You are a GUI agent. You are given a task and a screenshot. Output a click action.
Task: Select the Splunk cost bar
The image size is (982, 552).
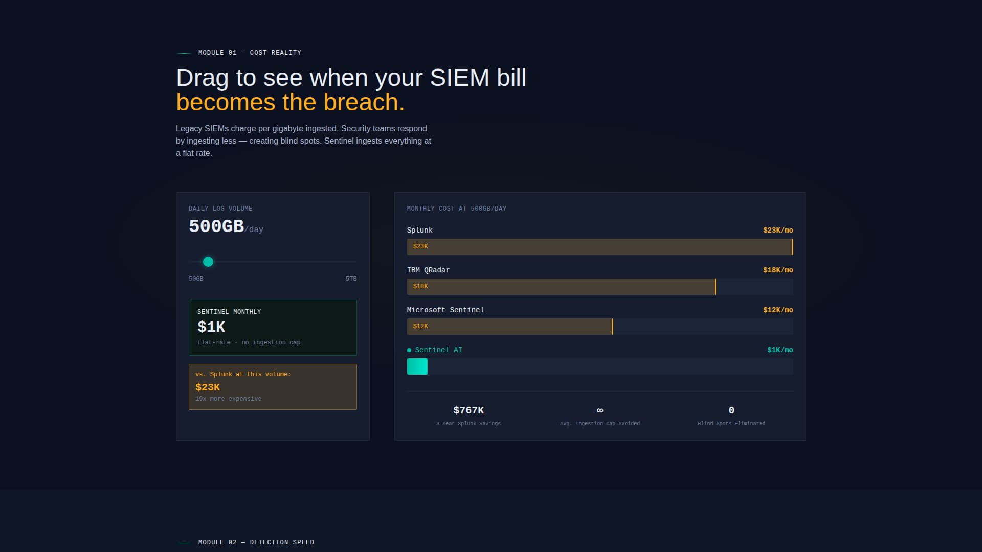(599, 246)
